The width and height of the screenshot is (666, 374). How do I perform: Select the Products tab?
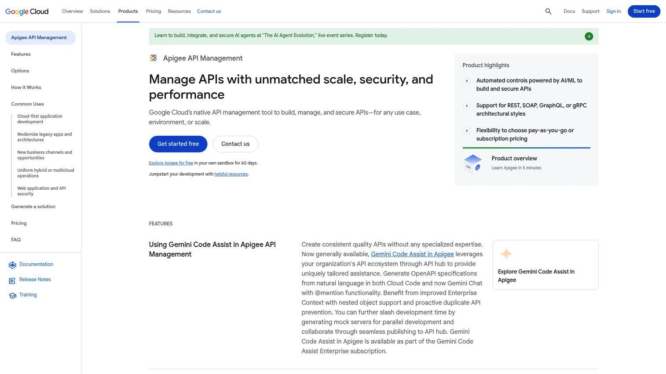pos(128,11)
